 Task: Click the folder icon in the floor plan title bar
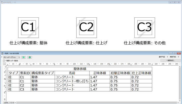(x=2, y=2)
